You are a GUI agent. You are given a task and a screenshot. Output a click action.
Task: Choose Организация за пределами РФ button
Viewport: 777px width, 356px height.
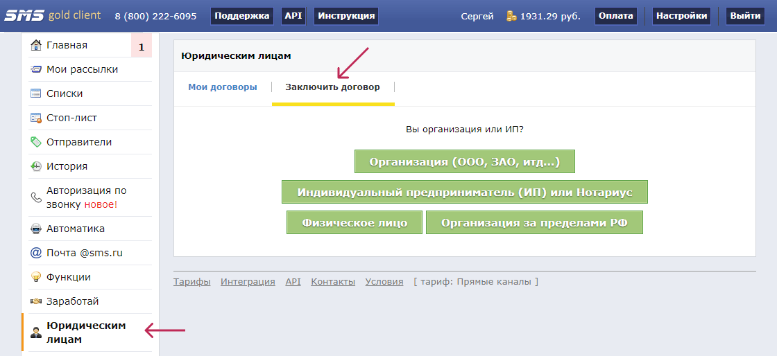(534, 222)
